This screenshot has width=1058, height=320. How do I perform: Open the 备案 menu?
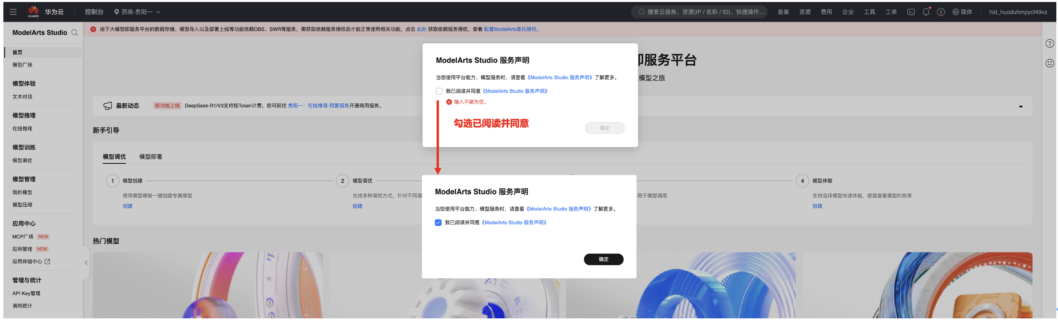click(783, 12)
